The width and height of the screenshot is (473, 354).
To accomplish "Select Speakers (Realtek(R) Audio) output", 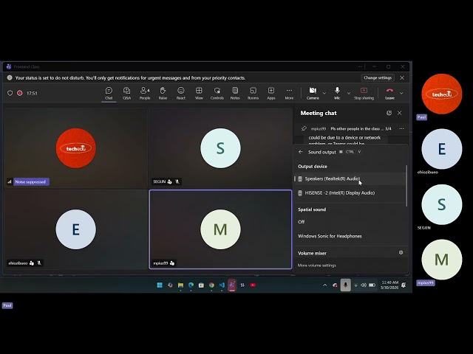I will pos(350,178).
